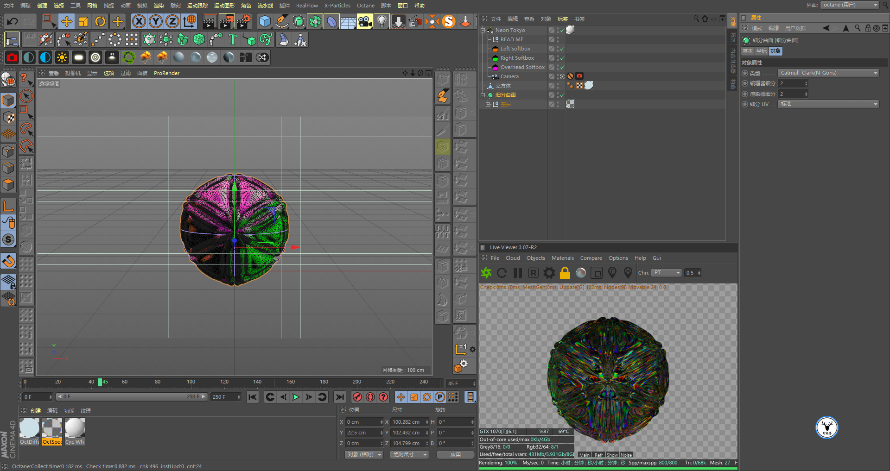Click the clay mode sphere icon
890x471 pixels.
tap(581, 273)
